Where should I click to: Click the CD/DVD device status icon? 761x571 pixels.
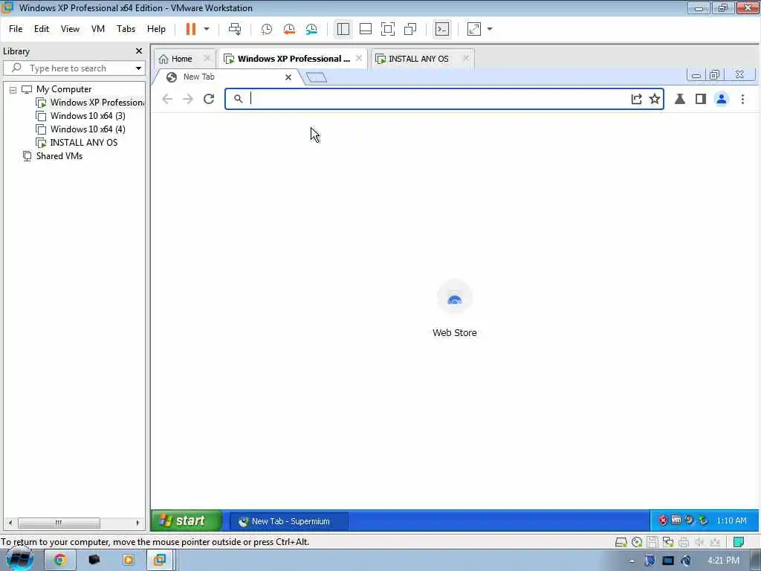pos(637,542)
